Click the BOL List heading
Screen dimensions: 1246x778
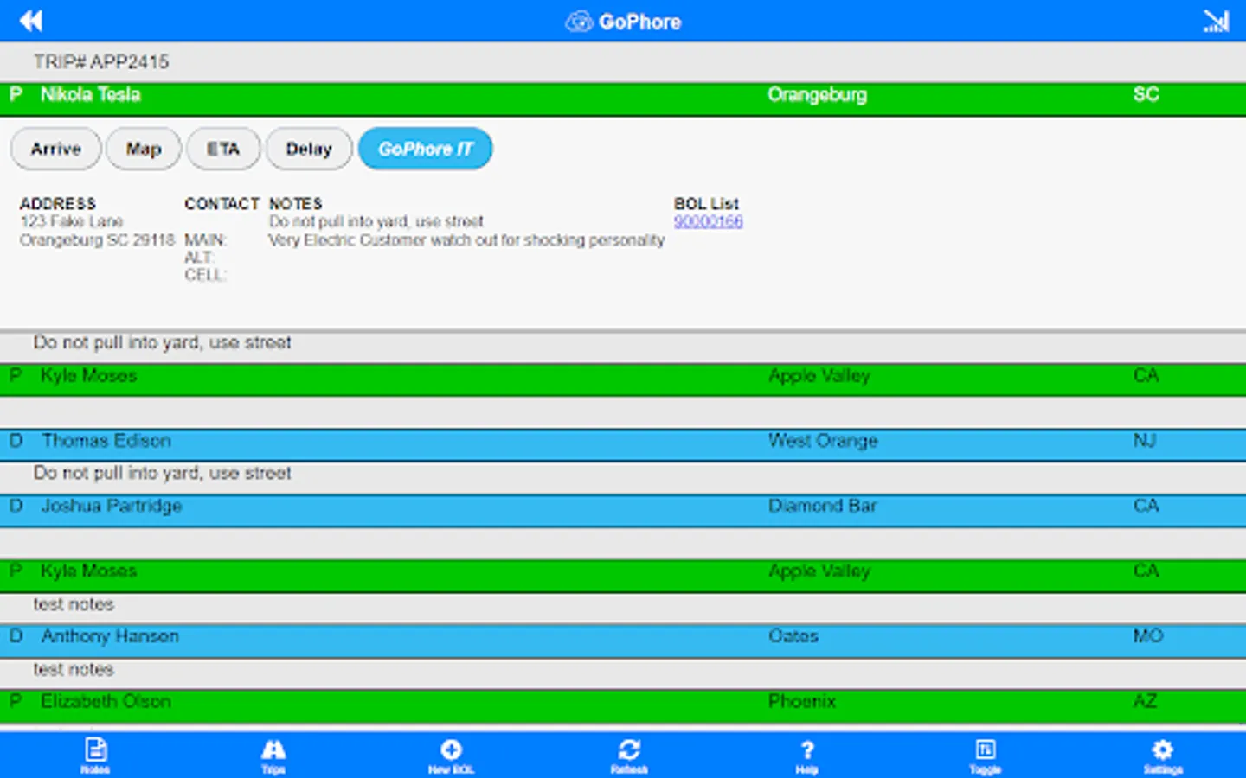(x=706, y=204)
